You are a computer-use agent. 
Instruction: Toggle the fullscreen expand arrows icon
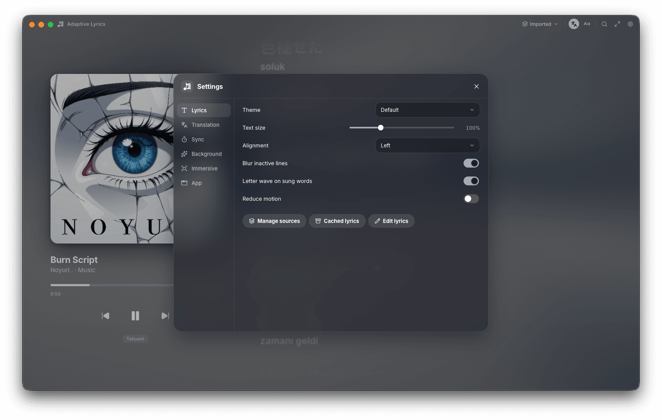[x=617, y=24]
